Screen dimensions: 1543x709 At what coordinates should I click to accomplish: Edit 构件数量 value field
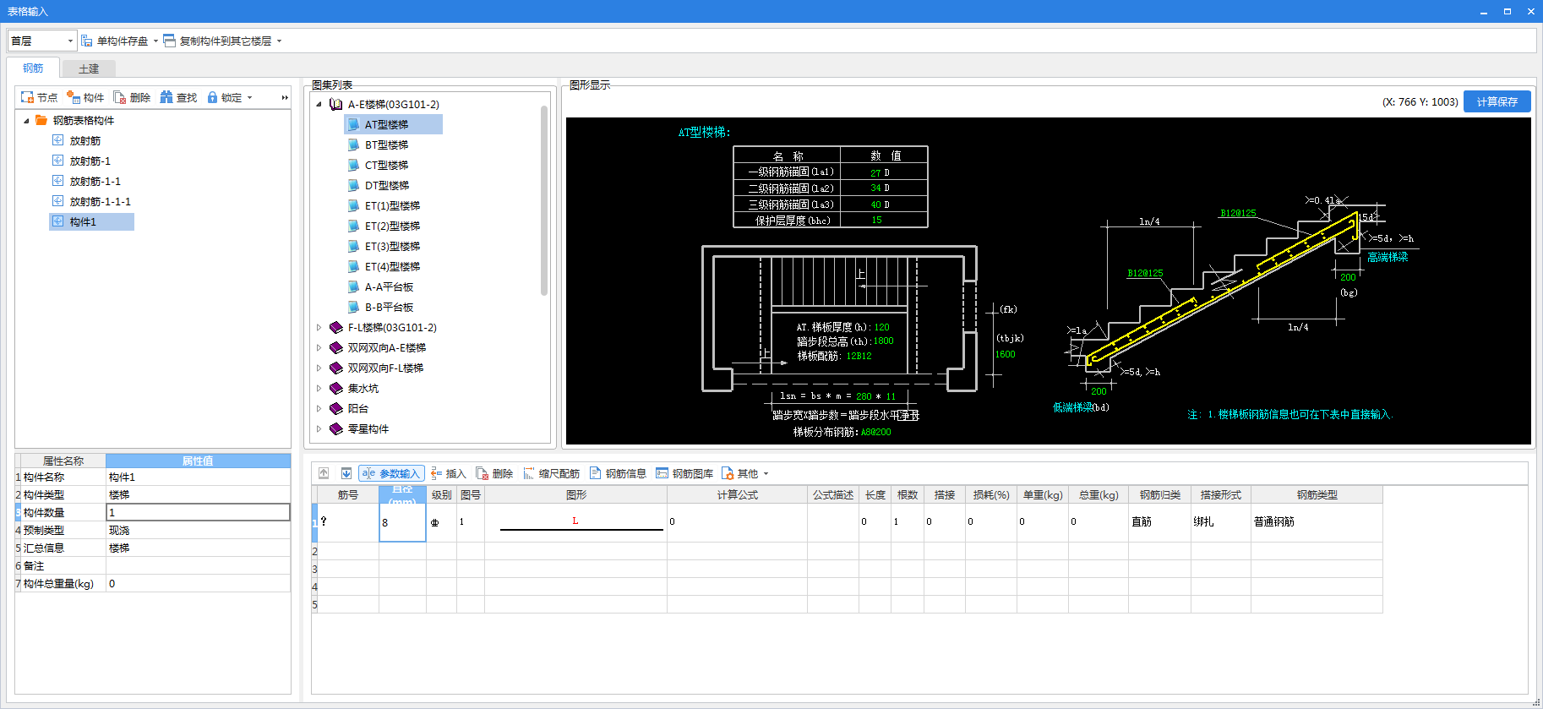pyautogui.click(x=198, y=512)
